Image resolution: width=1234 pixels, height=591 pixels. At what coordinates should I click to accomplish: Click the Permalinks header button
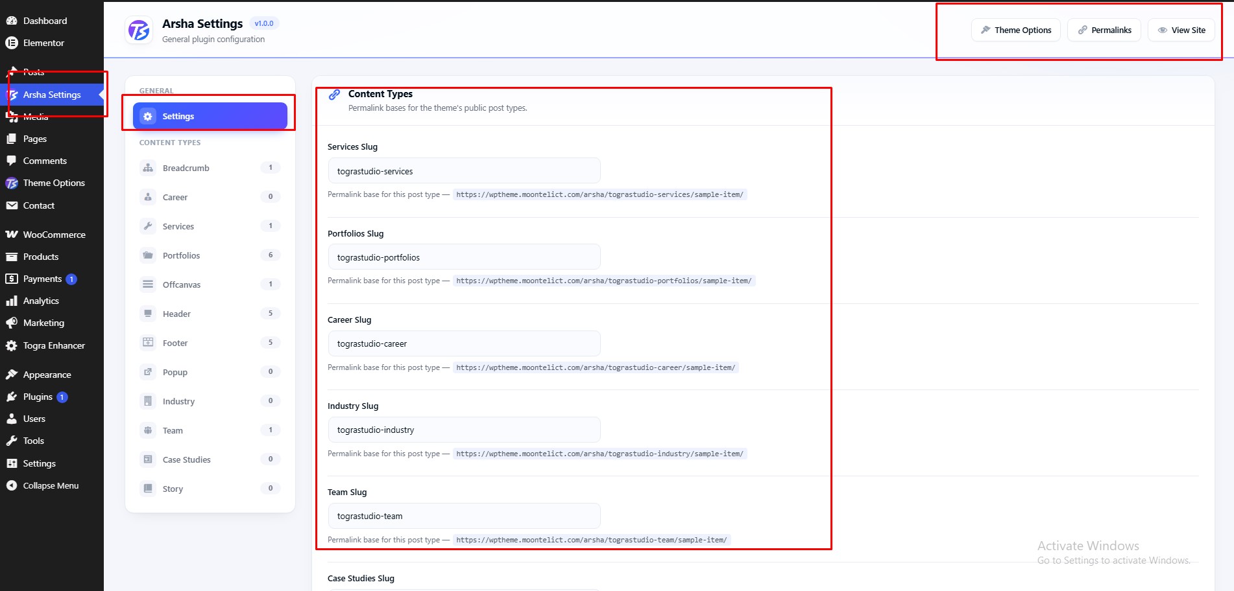pos(1104,30)
